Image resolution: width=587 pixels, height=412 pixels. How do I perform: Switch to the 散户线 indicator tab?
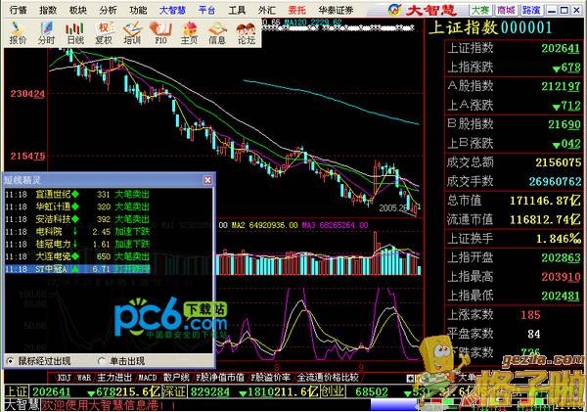pyautogui.click(x=176, y=378)
